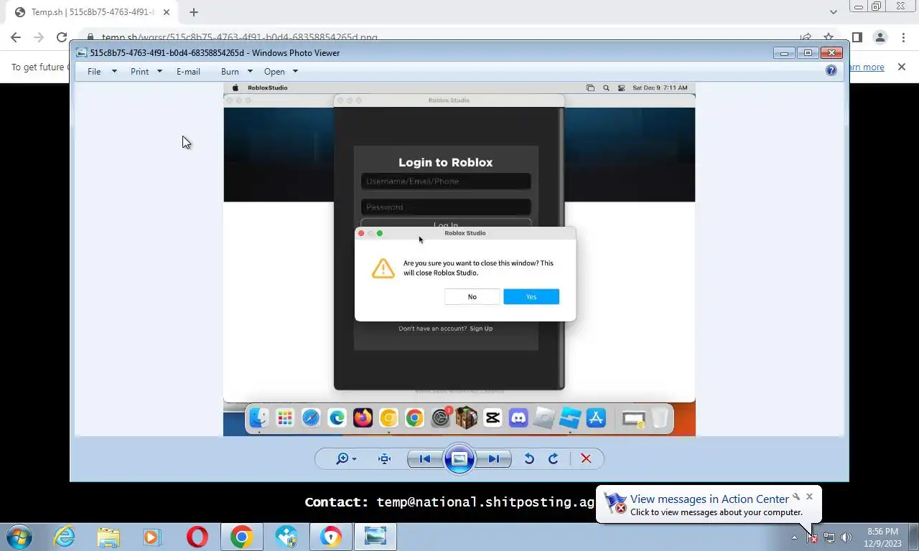The image size is (919, 551).
Task: Rotate the picture clockwise
Action: point(554,459)
